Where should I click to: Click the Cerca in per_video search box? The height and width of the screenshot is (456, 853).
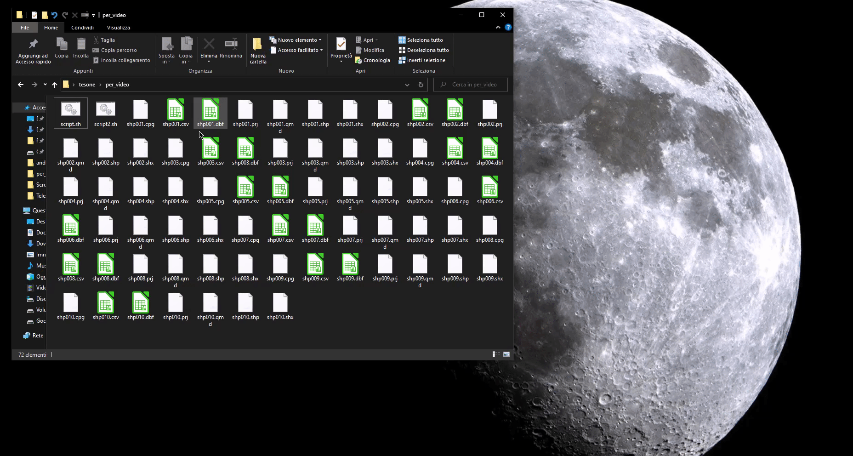(x=474, y=85)
